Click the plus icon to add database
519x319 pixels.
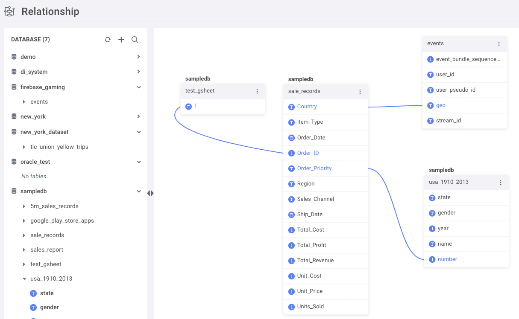coord(121,40)
